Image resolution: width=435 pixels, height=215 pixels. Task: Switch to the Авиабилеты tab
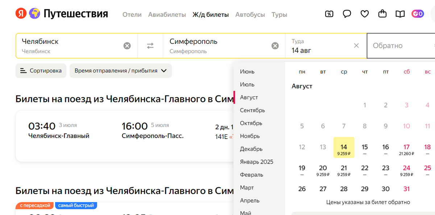(x=167, y=15)
